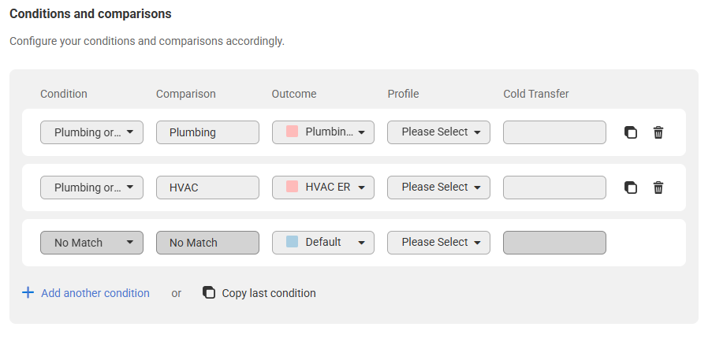Duplicate the Plumbing condition row
This screenshot has height=338, width=712.
point(631,132)
